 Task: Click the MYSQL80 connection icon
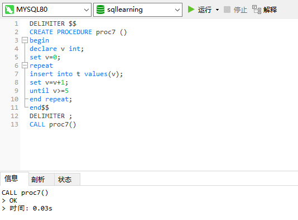9,10
